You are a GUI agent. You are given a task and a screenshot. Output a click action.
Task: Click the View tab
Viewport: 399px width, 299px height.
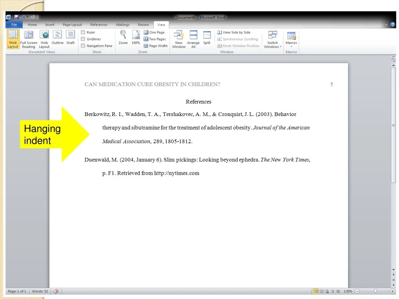161,25
